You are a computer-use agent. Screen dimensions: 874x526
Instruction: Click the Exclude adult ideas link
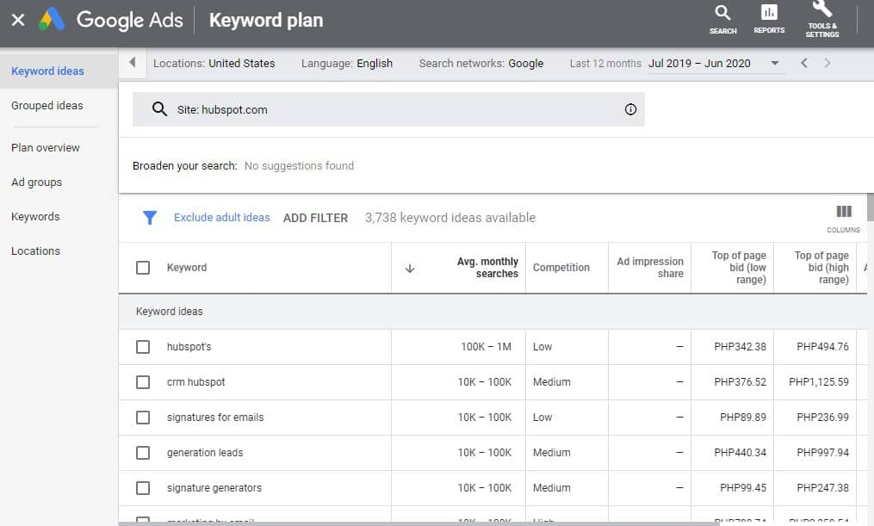pyautogui.click(x=220, y=217)
